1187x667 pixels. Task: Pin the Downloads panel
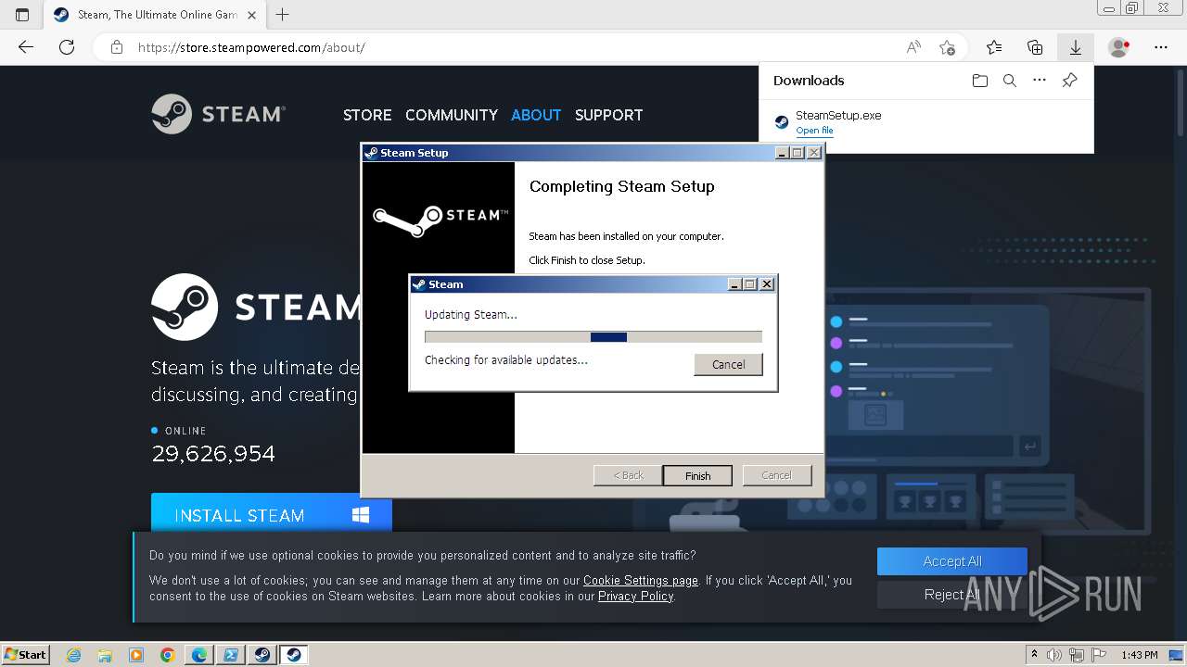click(x=1069, y=81)
